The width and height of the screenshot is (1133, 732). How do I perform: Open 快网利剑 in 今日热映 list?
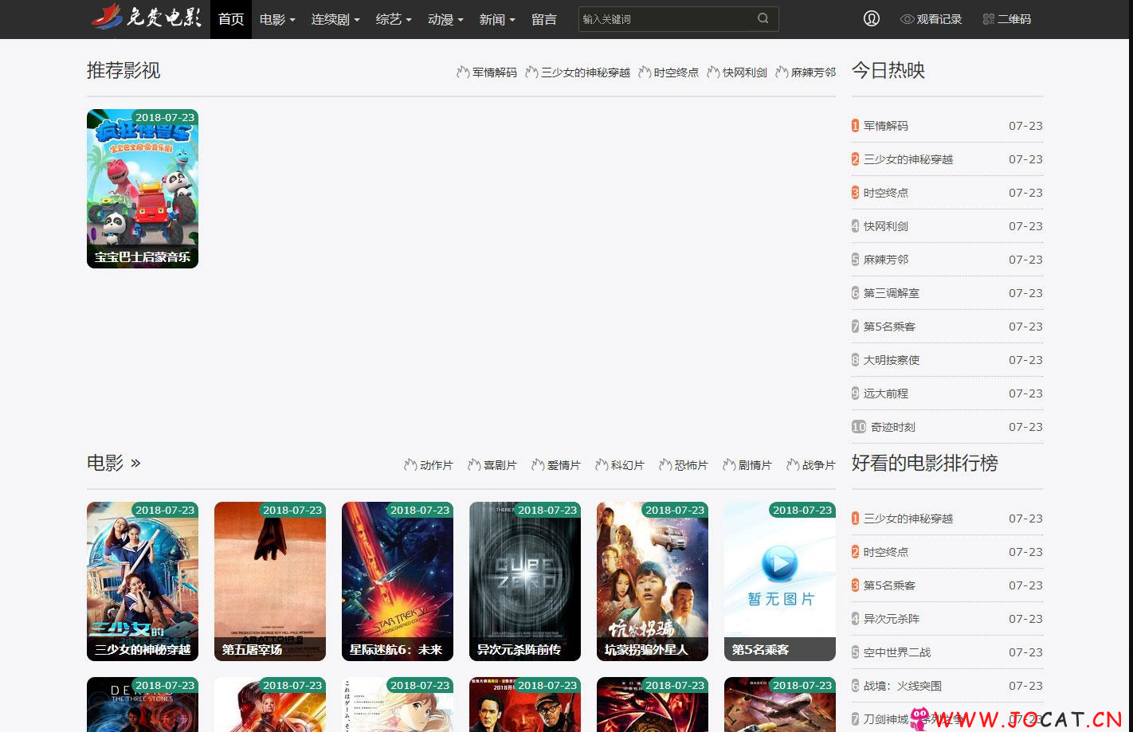tap(886, 226)
